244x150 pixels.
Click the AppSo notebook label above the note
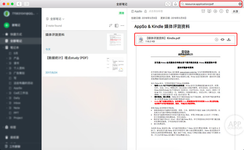pos(137,11)
